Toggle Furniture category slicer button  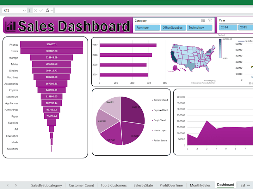coord(147,28)
